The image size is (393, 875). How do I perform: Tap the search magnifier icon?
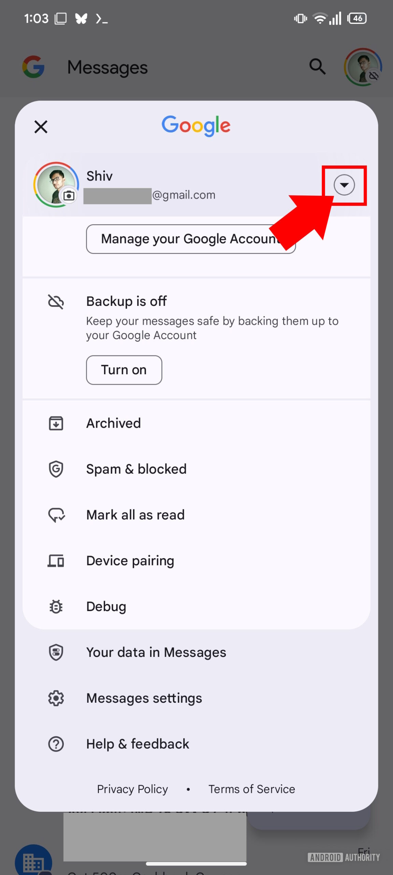(317, 67)
